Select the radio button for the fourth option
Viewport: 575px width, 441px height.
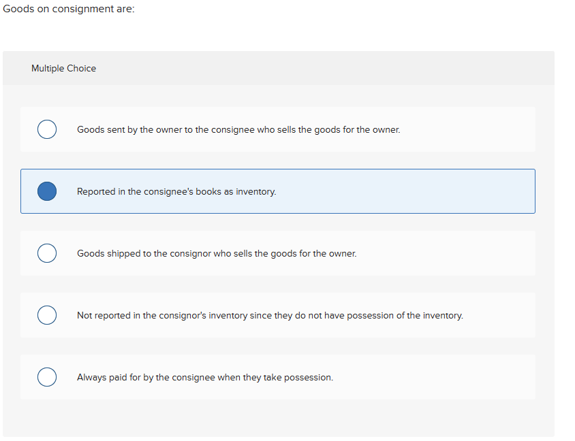coord(46,315)
